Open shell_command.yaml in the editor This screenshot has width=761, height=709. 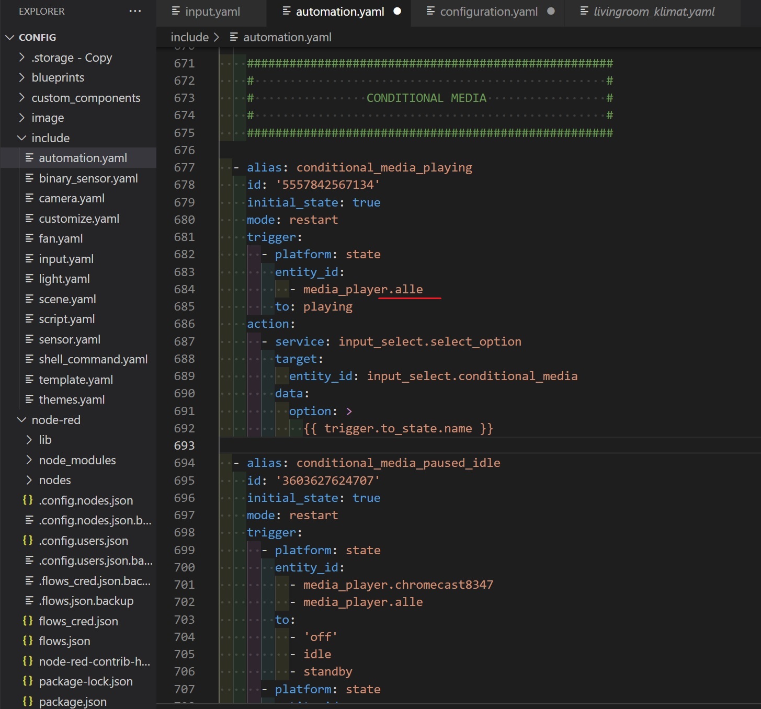(93, 359)
